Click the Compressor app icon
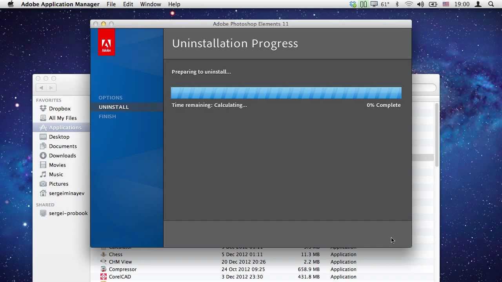502x282 pixels. [x=103, y=269]
